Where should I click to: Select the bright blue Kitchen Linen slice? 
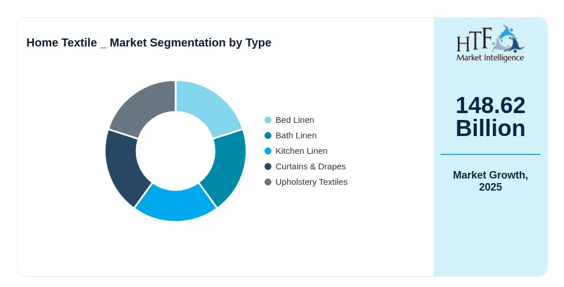[176, 204]
